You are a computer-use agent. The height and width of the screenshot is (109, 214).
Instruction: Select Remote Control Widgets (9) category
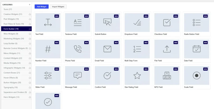point(16,48)
